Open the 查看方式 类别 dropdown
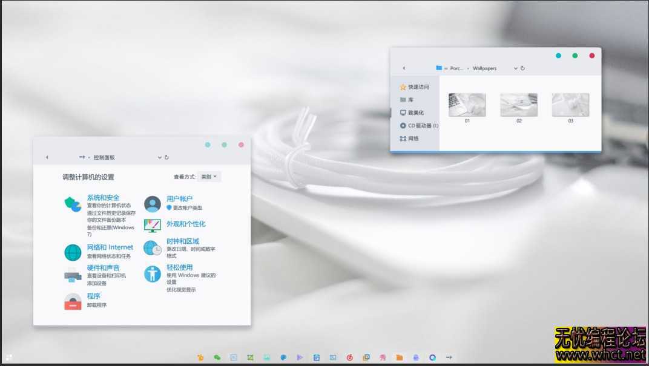 pos(209,177)
